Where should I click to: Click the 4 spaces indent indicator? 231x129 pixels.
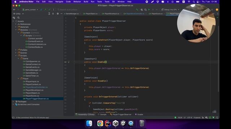pos(197,118)
